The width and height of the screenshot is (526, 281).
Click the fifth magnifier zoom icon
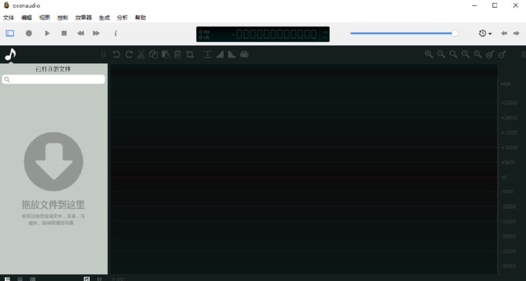478,54
